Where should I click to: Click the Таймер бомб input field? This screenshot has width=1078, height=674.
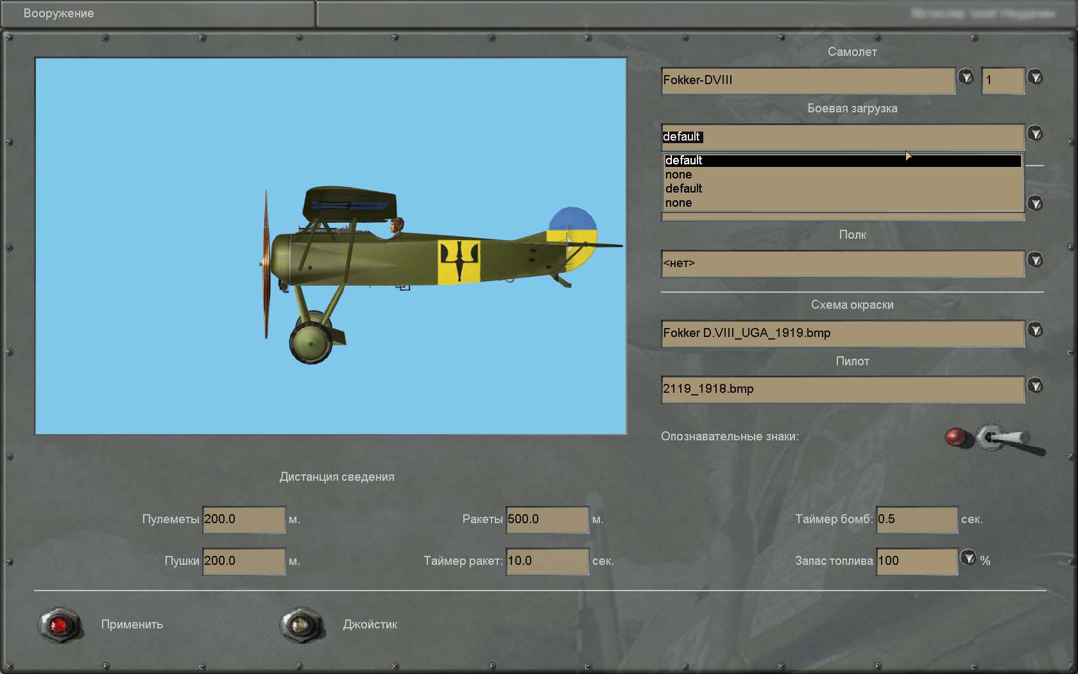pos(916,519)
